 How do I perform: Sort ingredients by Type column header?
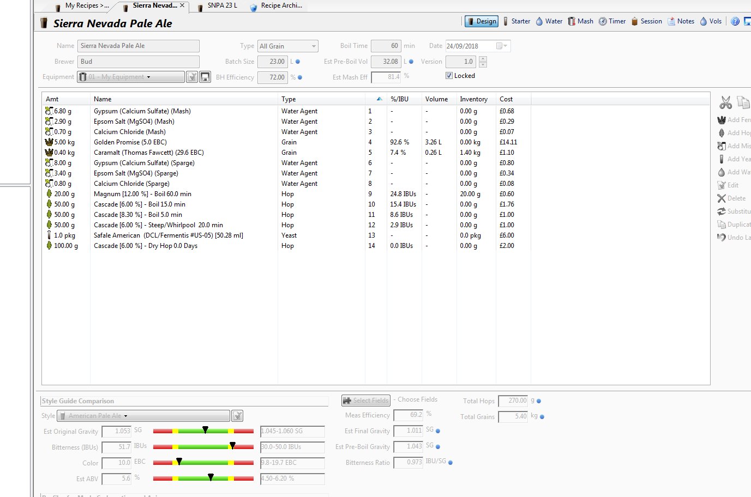pos(322,99)
